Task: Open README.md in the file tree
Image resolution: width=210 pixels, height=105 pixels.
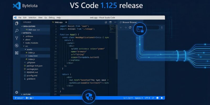Action: pos(35,72)
